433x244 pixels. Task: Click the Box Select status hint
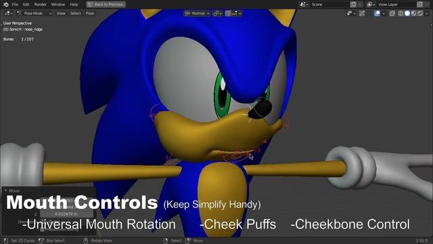coord(52,241)
